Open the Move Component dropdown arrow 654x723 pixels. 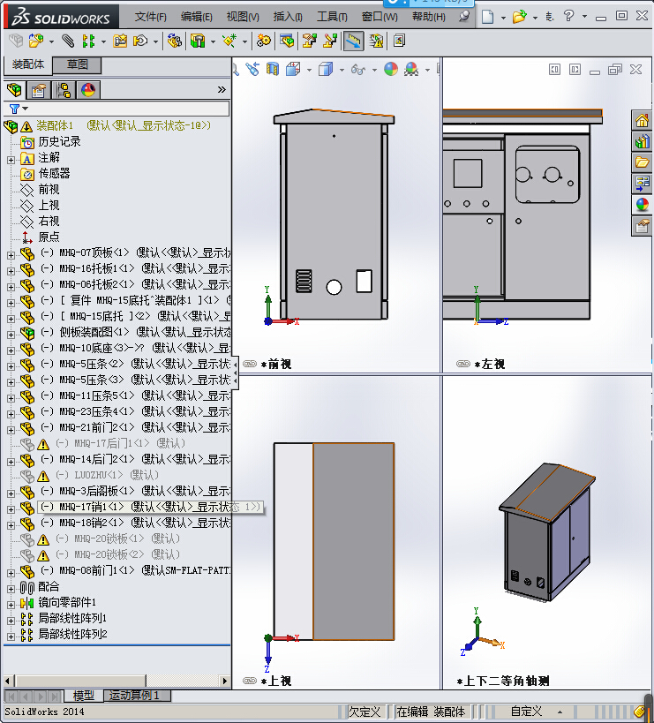[156, 42]
